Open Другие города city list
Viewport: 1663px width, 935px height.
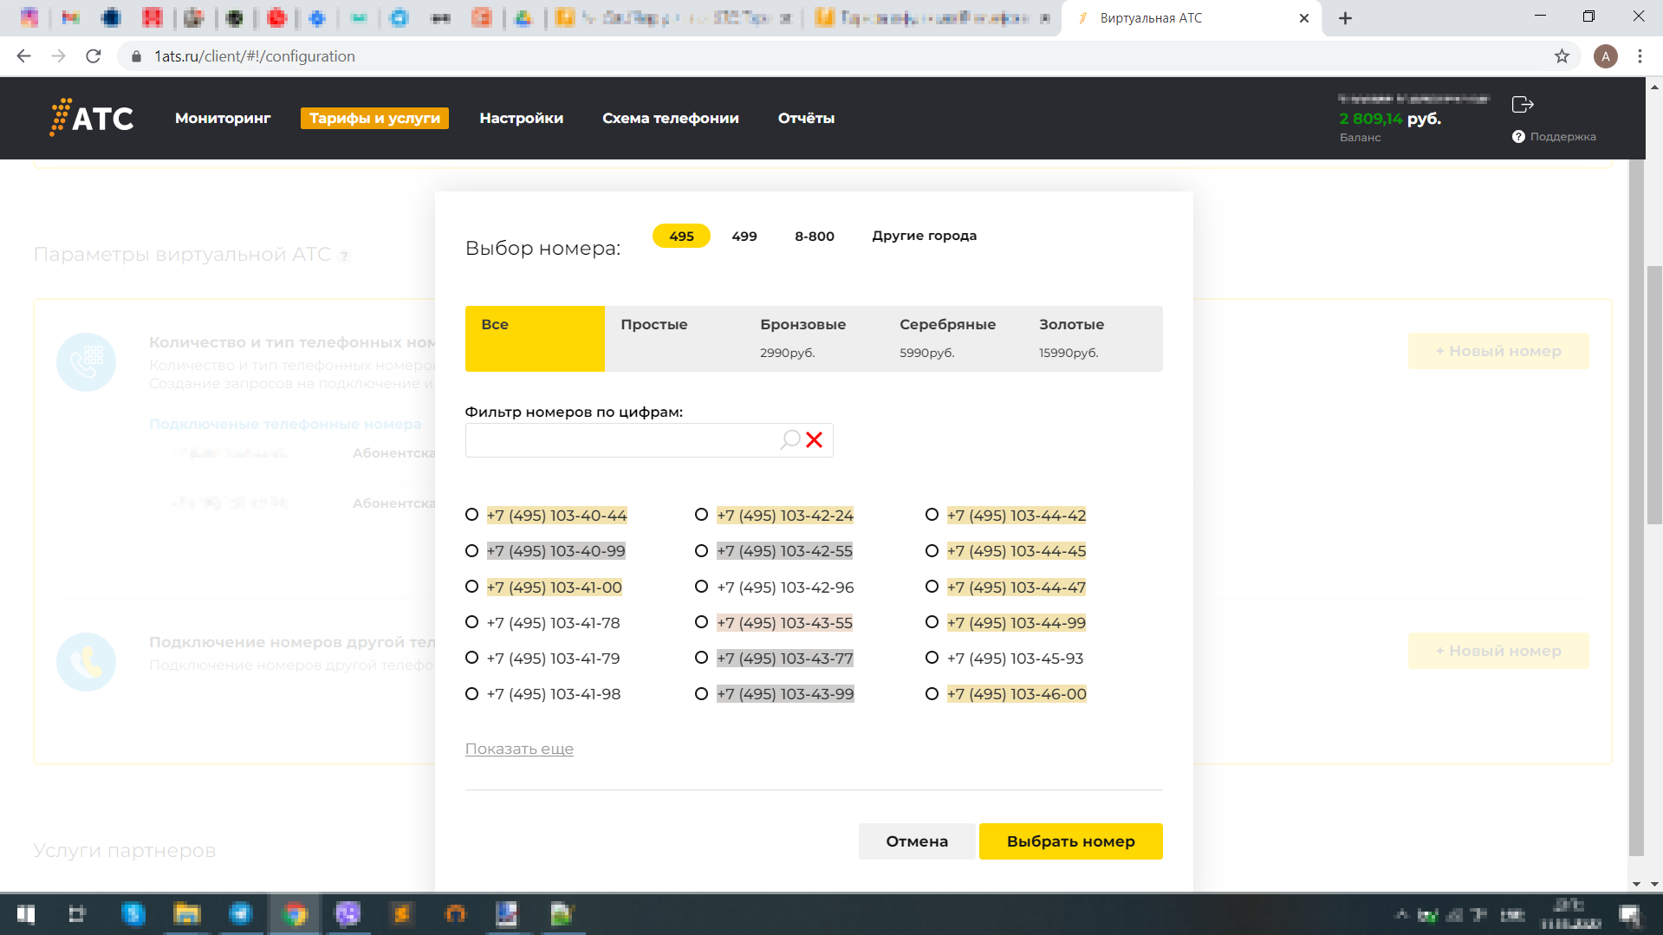(924, 236)
